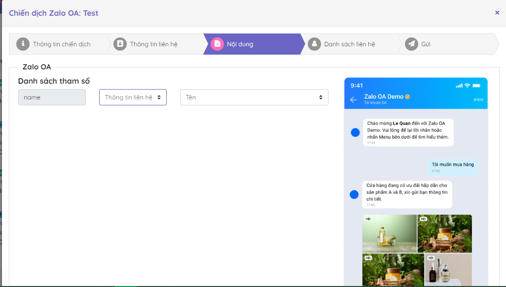Click the Zalo OA Demo title in preview

384,96
